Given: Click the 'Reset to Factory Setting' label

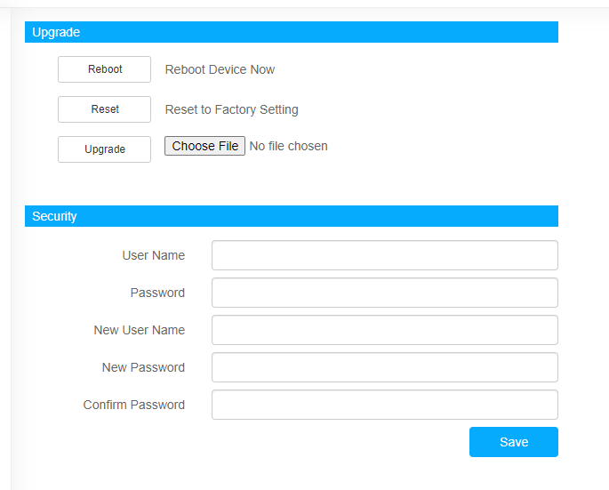Looking at the screenshot, I should point(231,109).
